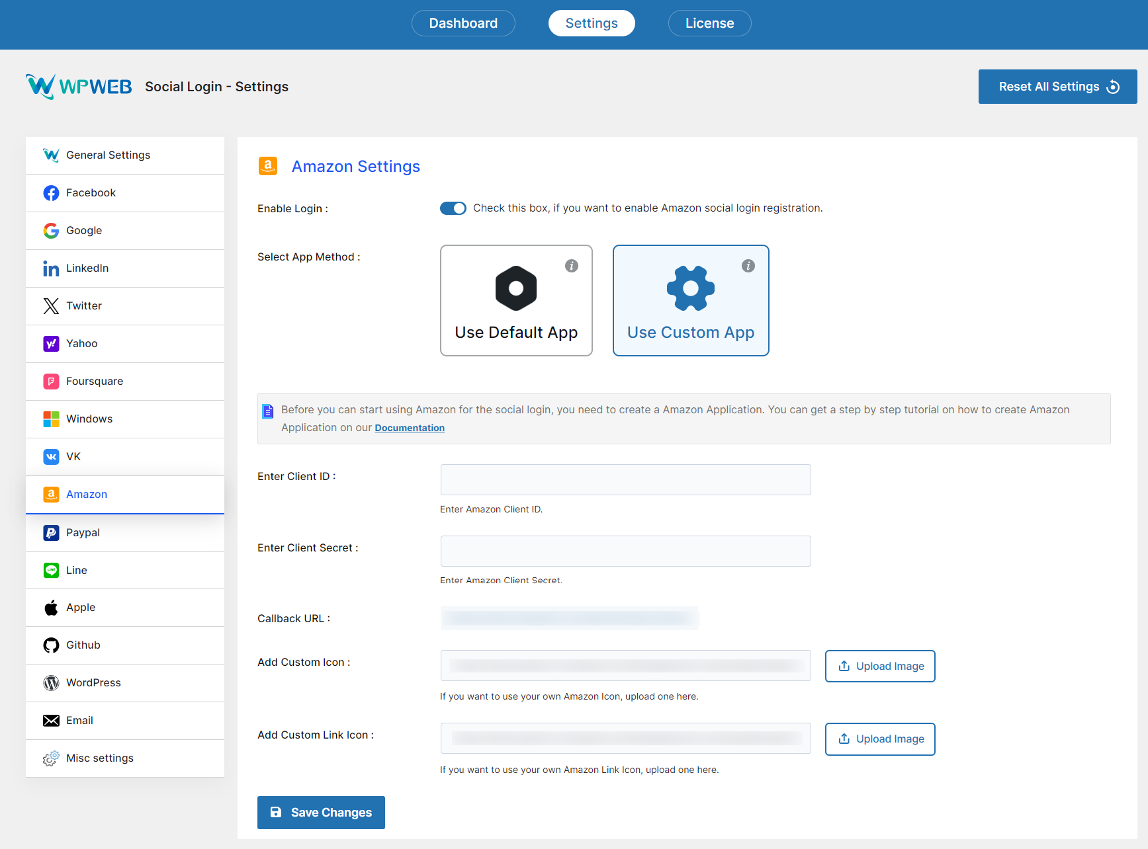Select the Foursquare provider icon
Screen dimensions: 1148x849
pyautogui.click(x=51, y=381)
